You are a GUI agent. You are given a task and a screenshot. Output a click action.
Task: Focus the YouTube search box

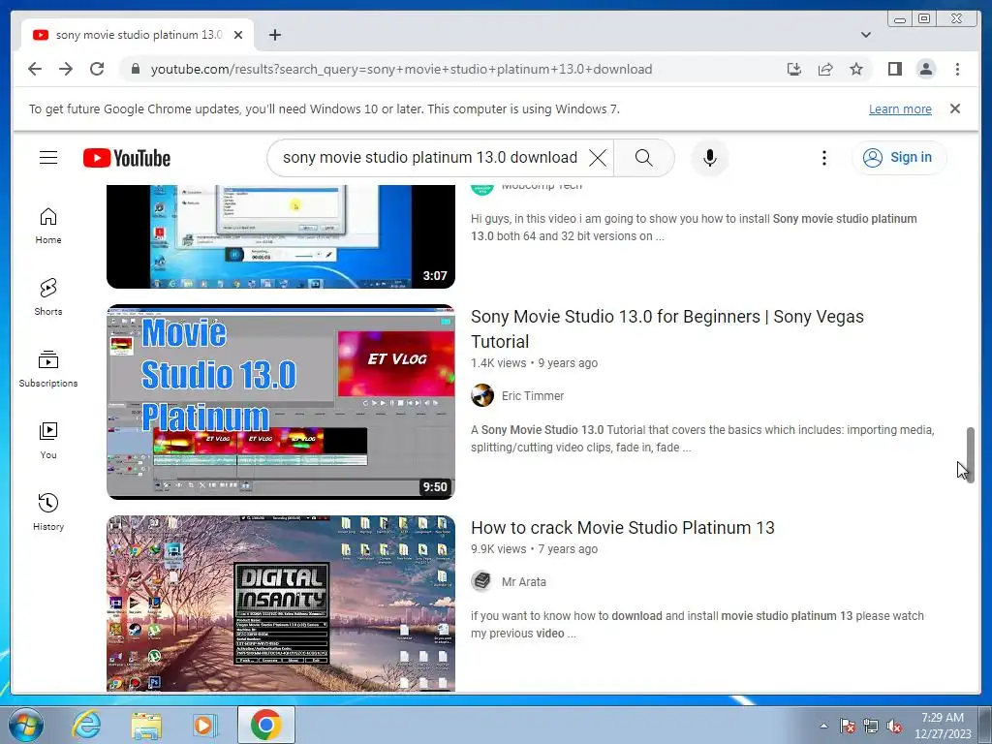429,158
